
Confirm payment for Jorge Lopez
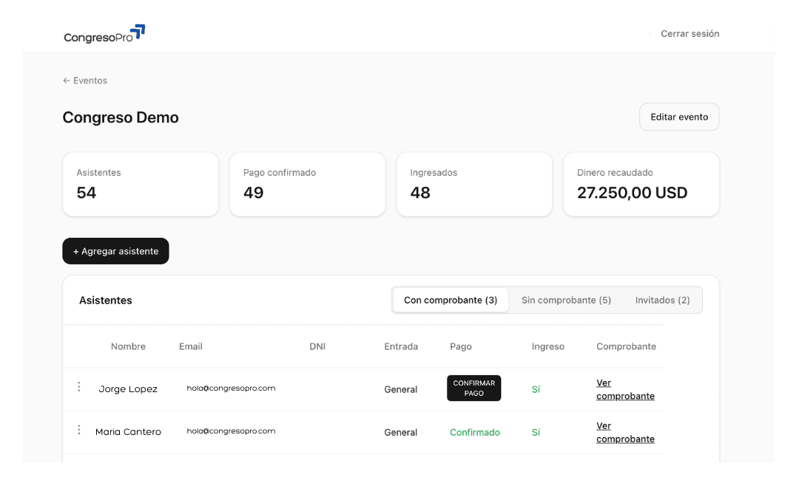pos(473,388)
